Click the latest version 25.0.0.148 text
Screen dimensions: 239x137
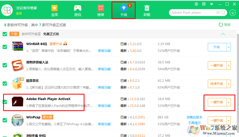point(137,106)
